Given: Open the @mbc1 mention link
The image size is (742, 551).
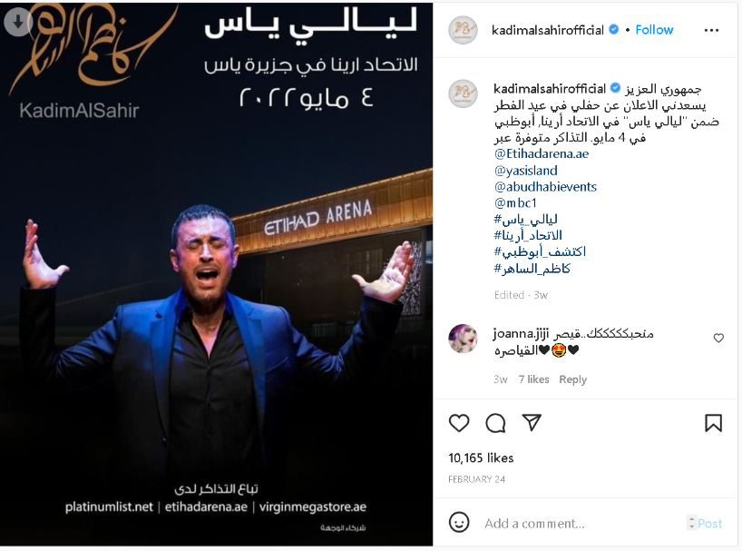Looking at the screenshot, I should [515, 203].
